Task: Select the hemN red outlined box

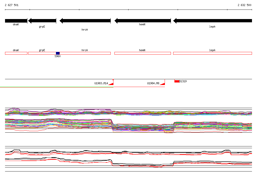Action: tap(143, 53)
